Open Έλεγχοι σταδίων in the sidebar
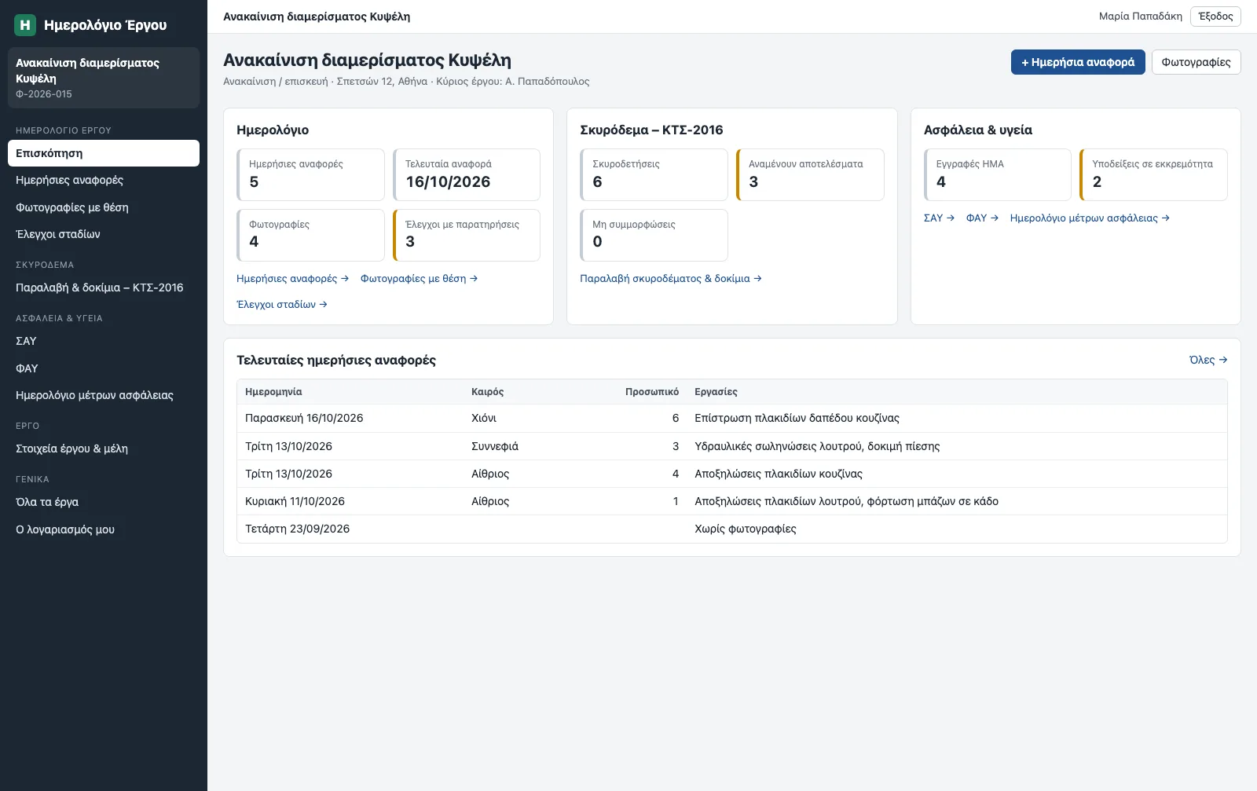The image size is (1257, 791). point(104,234)
